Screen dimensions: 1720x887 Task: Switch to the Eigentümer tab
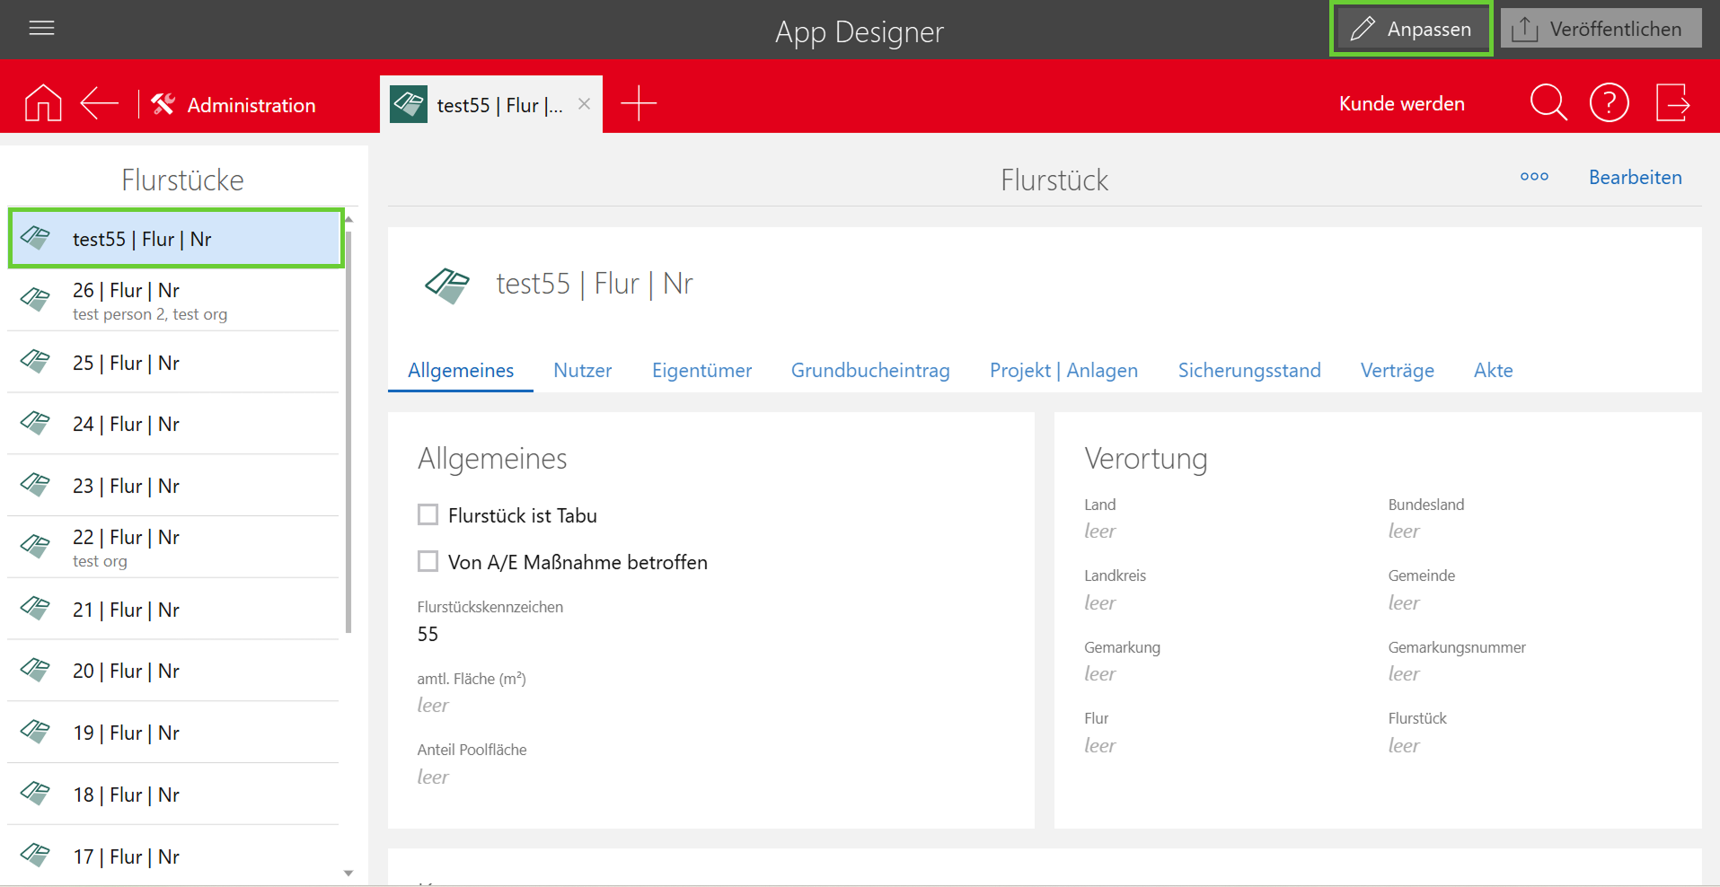coord(701,370)
